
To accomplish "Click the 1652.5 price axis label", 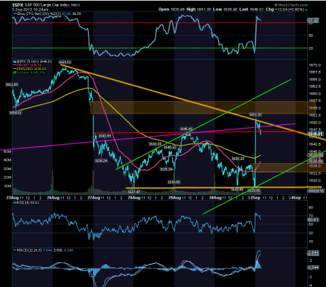I will point(314,115).
